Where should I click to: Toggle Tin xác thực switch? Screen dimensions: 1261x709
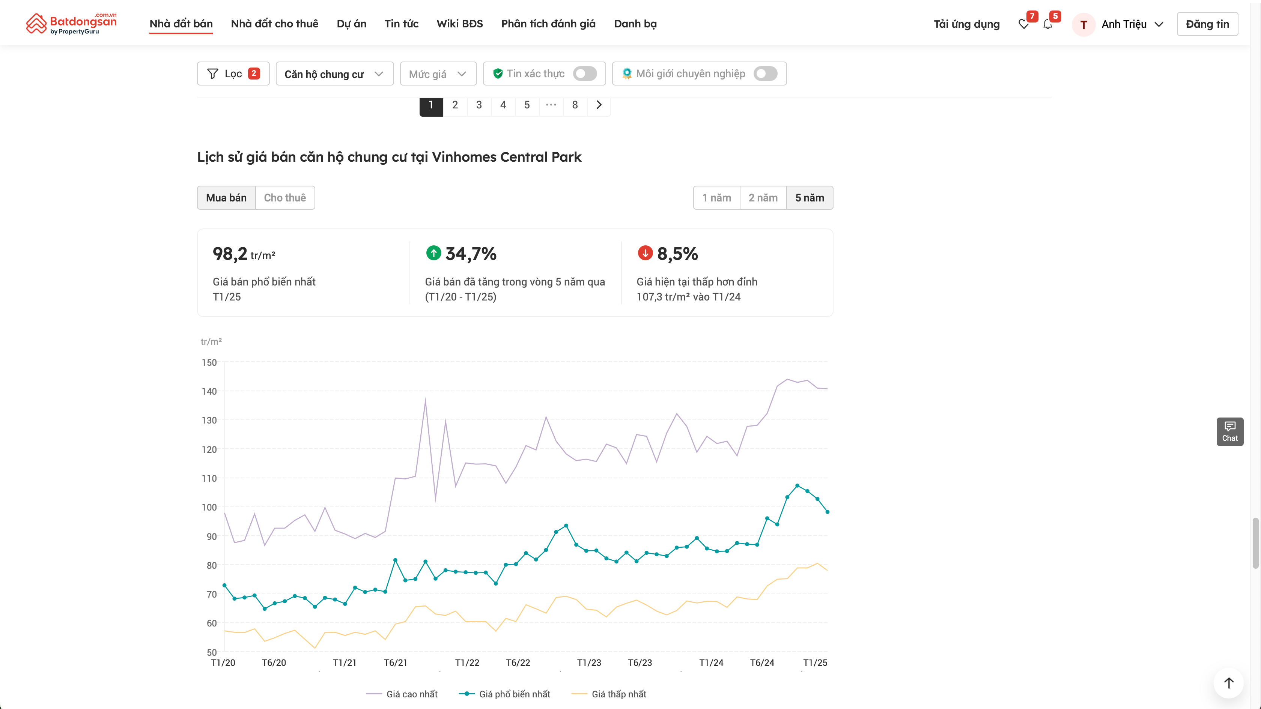coord(585,74)
